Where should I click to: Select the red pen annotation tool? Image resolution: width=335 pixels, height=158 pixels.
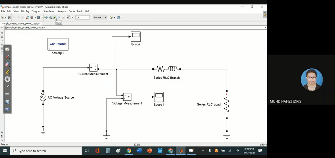pos(7,57)
